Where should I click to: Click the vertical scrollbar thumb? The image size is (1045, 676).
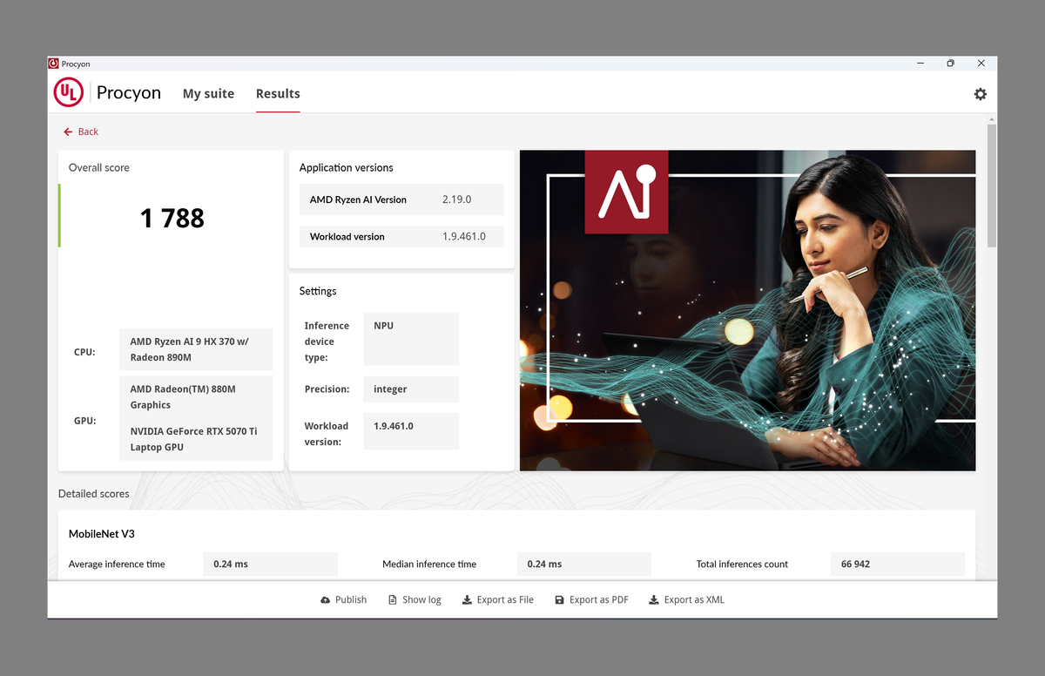tap(991, 183)
